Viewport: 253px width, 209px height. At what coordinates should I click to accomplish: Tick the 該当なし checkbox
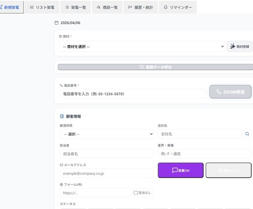tap(136, 193)
